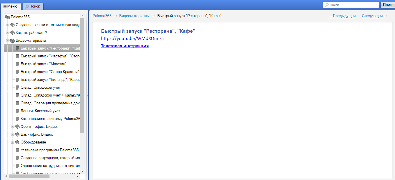The image size is (395, 180).
Task: Click page icon of Деньги. Кассовый учет
Action: 17,111
